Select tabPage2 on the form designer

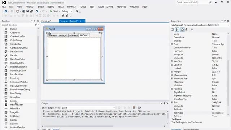[x=63, y=35]
